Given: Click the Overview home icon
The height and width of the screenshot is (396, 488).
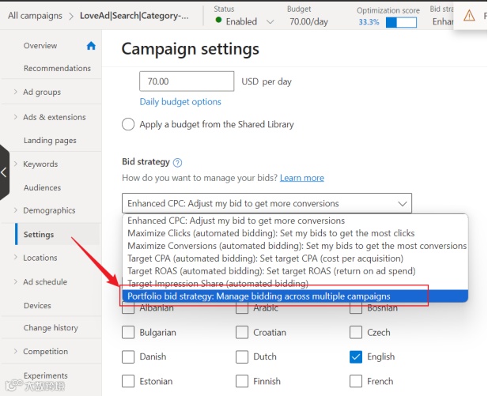Looking at the screenshot, I should click(91, 46).
